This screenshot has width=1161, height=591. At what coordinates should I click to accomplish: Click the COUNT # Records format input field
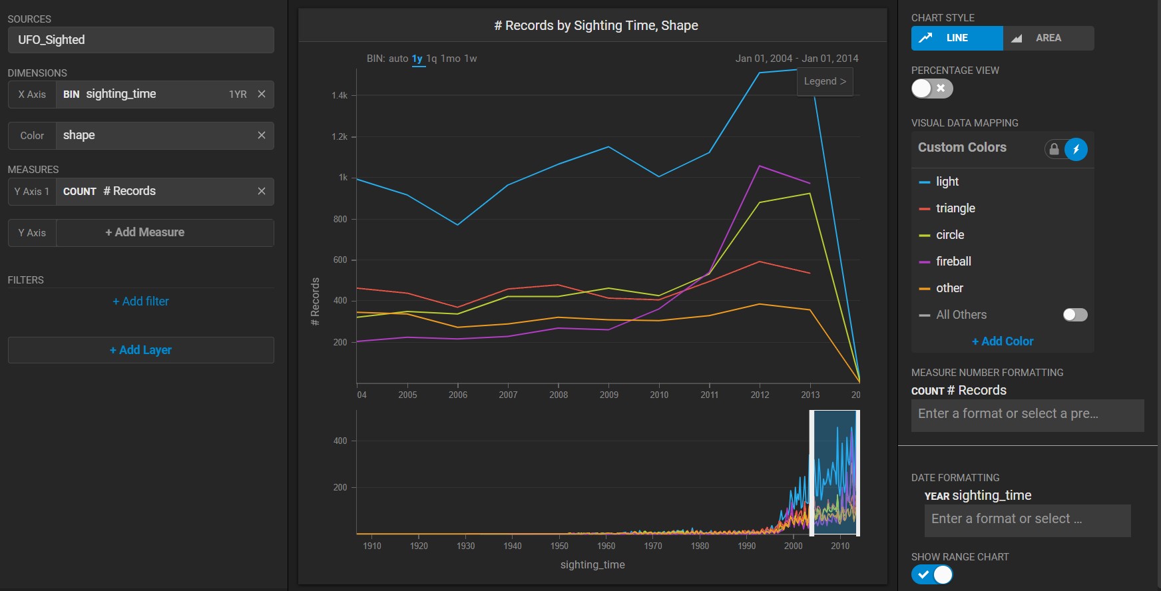(1027, 415)
